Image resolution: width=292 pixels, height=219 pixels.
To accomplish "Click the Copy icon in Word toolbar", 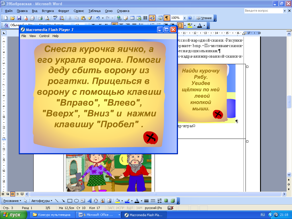I will [x=76, y=18].
